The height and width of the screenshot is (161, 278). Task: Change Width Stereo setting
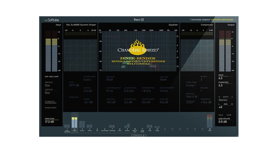pos(223,100)
